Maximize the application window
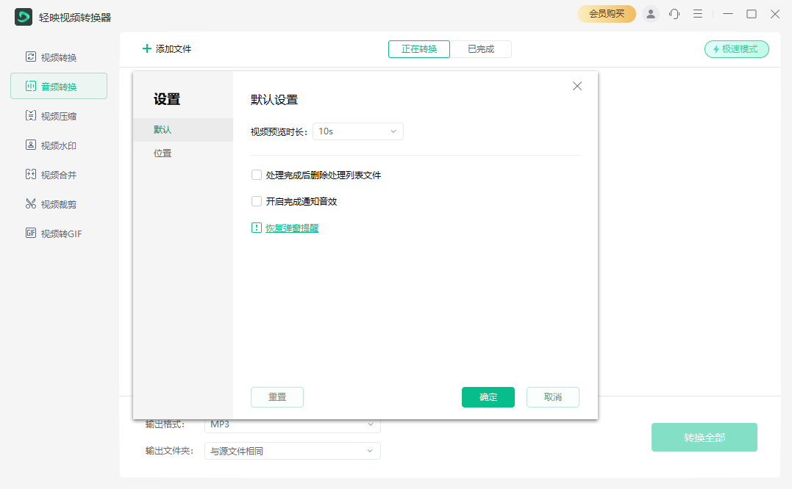The image size is (792, 489). (752, 14)
